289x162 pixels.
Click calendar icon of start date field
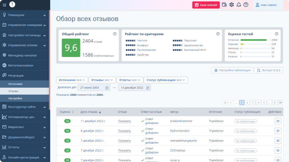click(x=107, y=88)
